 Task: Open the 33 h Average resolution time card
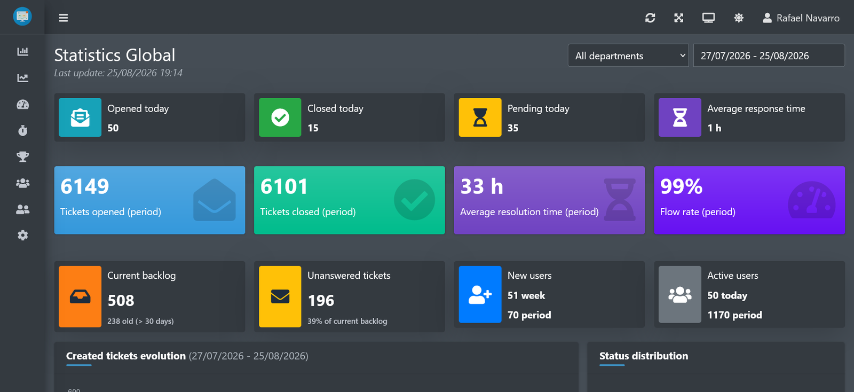pyautogui.click(x=549, y=200)
